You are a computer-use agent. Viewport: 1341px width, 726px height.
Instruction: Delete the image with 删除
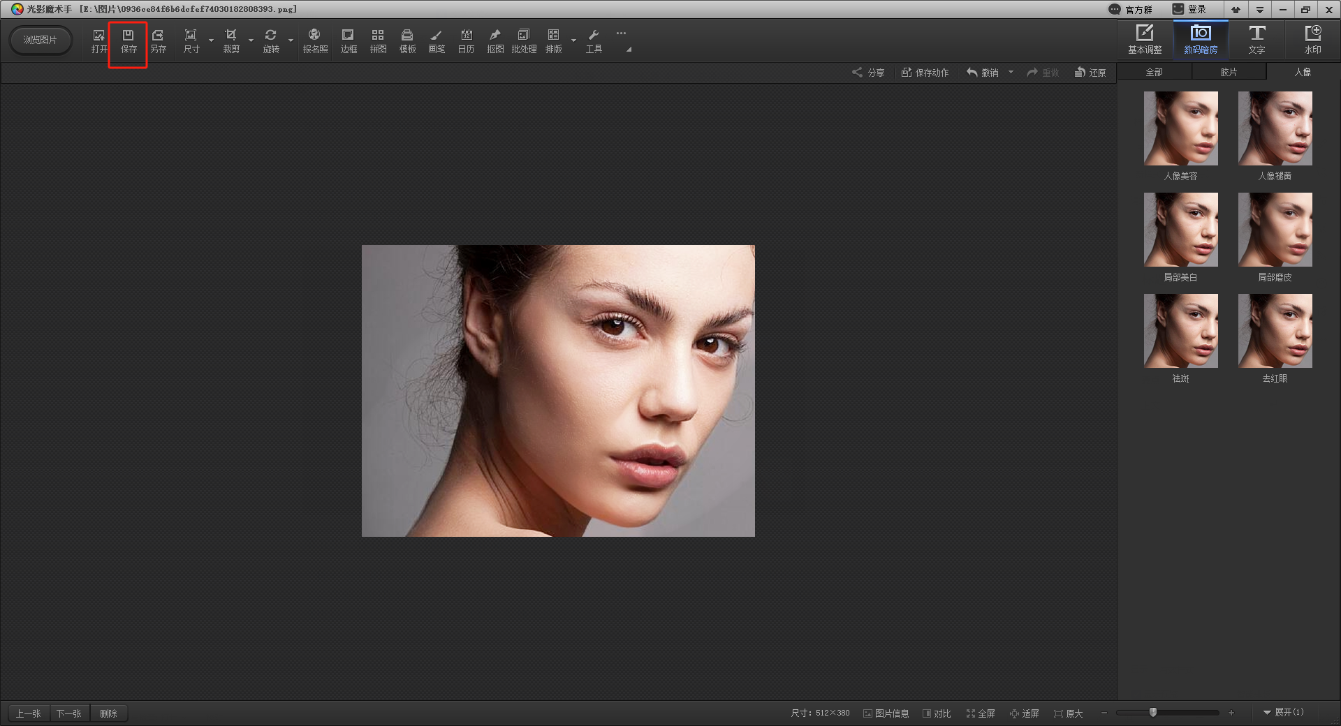108,713
